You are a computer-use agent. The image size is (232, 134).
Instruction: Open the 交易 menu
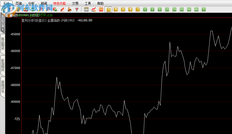point(75,3)
